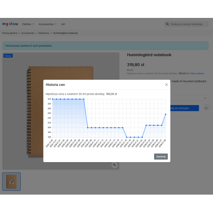The width and height of the screenshot is (213, 213).
Task: Click the 319,80 zł price text
Action: click(136, 65)
